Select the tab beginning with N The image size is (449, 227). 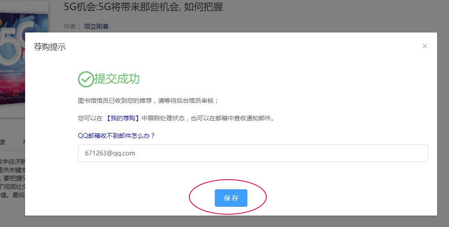coord(24,142)
